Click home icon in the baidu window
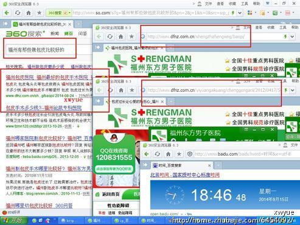The height and width of the screenshot is (225, 300). [168, 154]
